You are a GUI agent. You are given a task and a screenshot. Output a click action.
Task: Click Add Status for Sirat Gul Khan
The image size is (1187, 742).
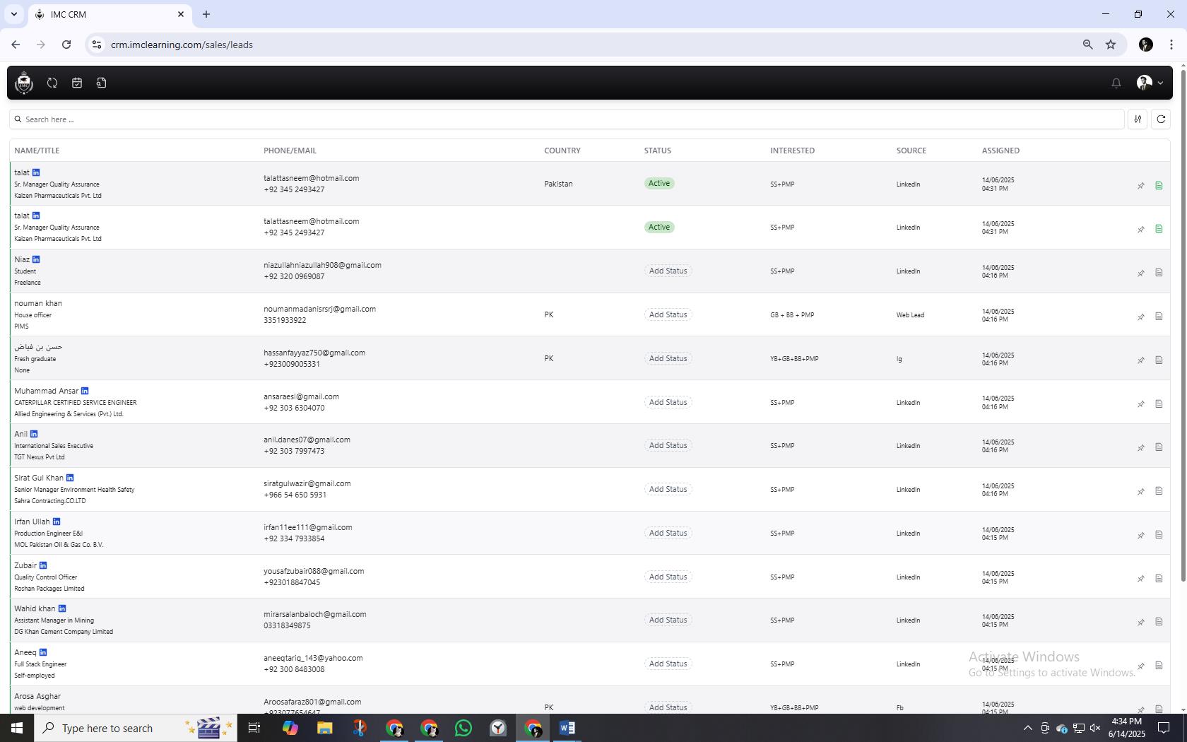668,489
